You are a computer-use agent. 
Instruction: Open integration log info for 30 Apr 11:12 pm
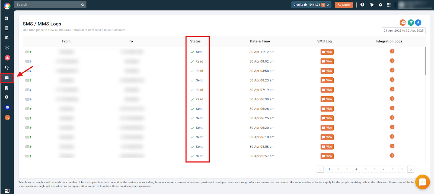click(x=392, y=51)
